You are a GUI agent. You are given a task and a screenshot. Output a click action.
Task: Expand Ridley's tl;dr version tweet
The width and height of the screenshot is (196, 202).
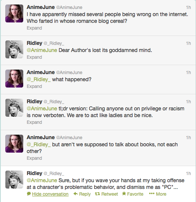(34, 122)
